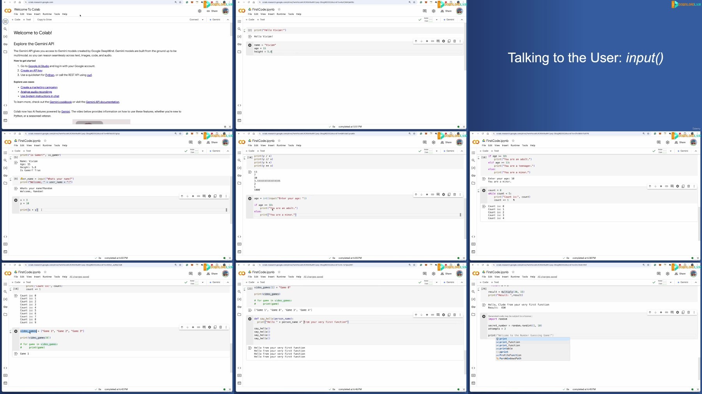Star the notebook in Hello Vivian window
Screen dimensions: 702x394
[279, 9]
